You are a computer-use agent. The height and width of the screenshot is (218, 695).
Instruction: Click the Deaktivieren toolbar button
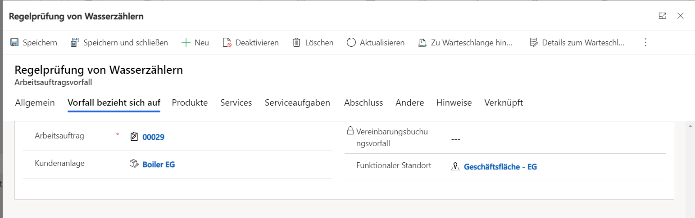point(250,43)
